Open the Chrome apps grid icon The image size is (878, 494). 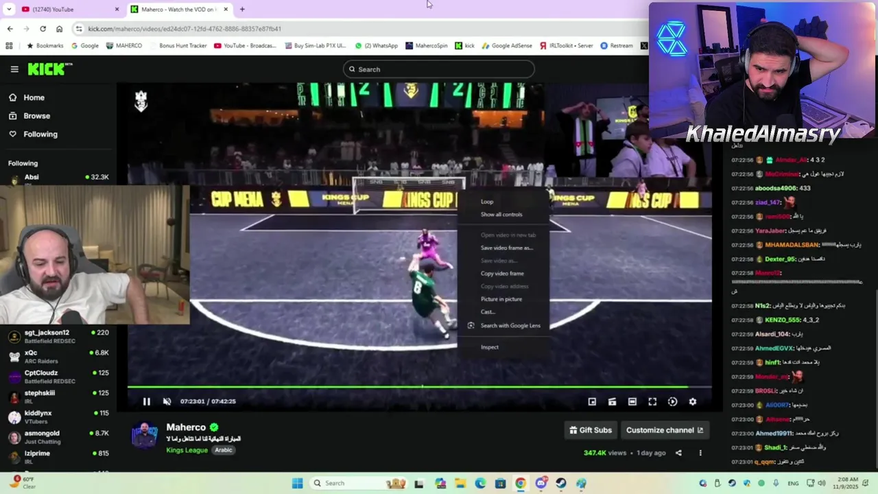9,46
